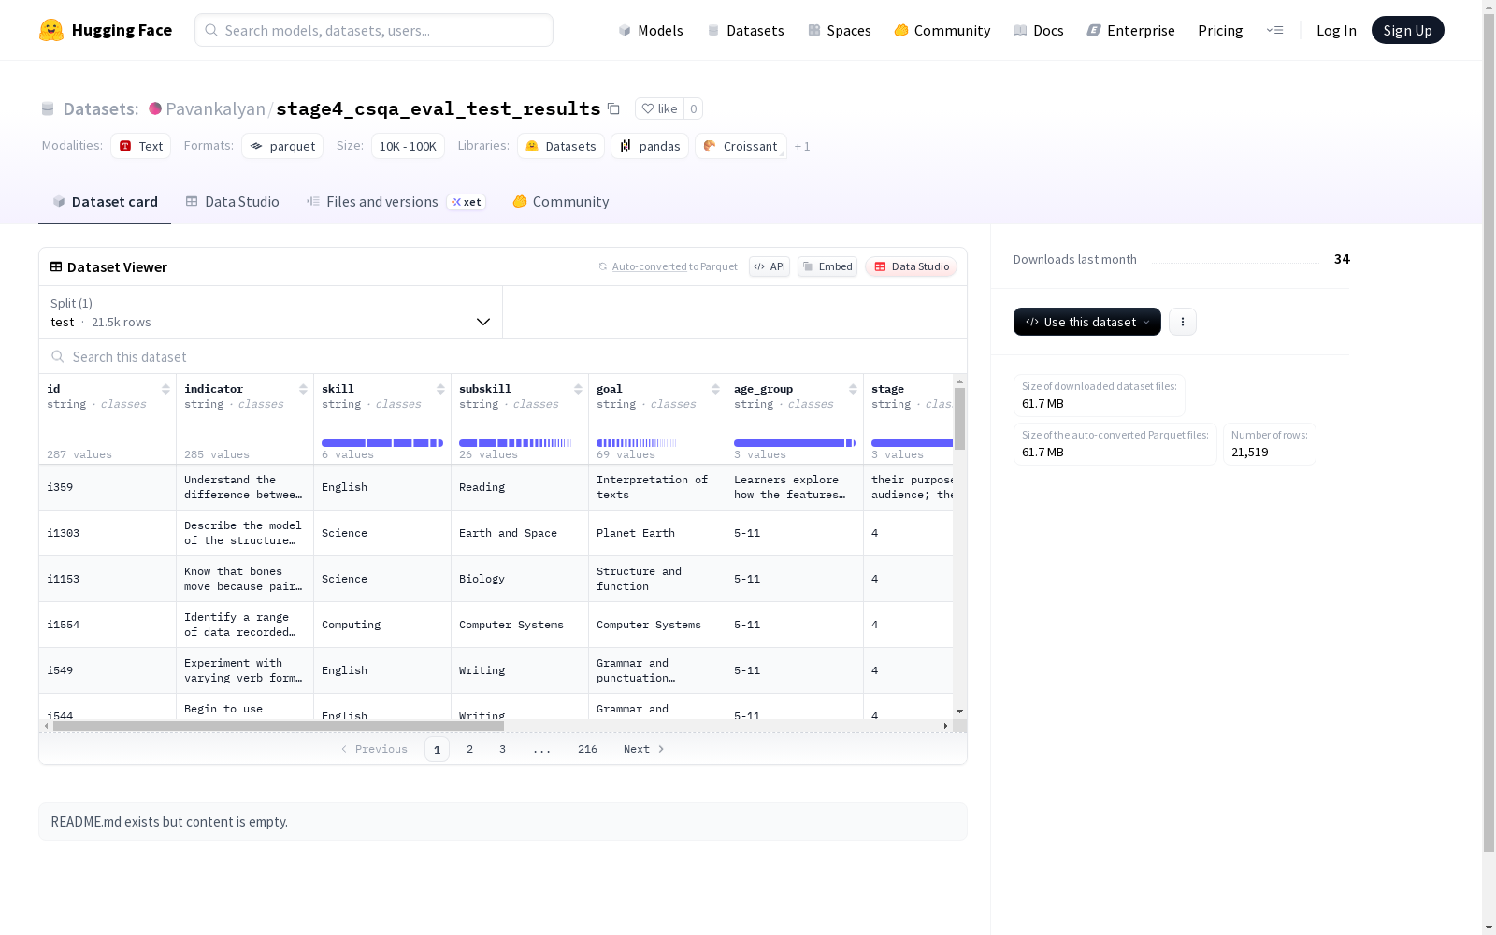Open the Files and versions tab
This screenshot has height=935, width=1496.
pos(396,202)
